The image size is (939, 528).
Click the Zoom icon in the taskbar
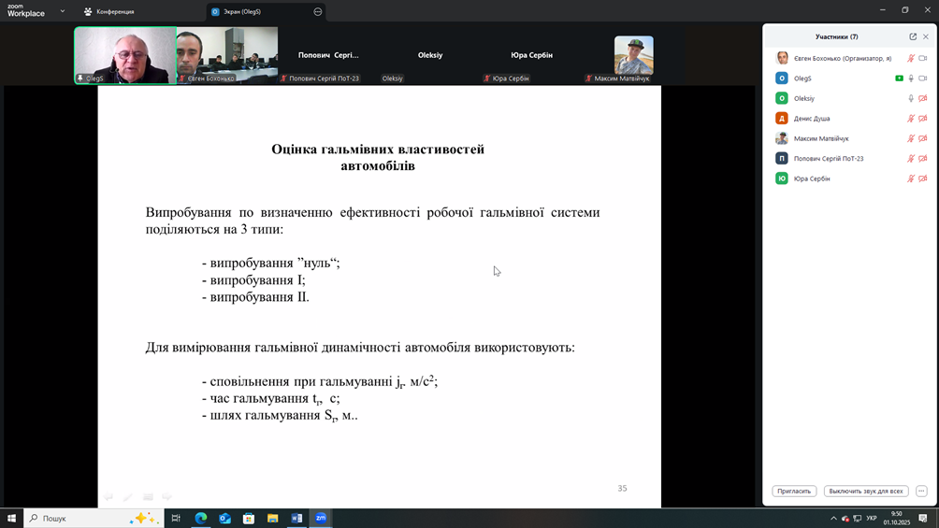(321, 518)
